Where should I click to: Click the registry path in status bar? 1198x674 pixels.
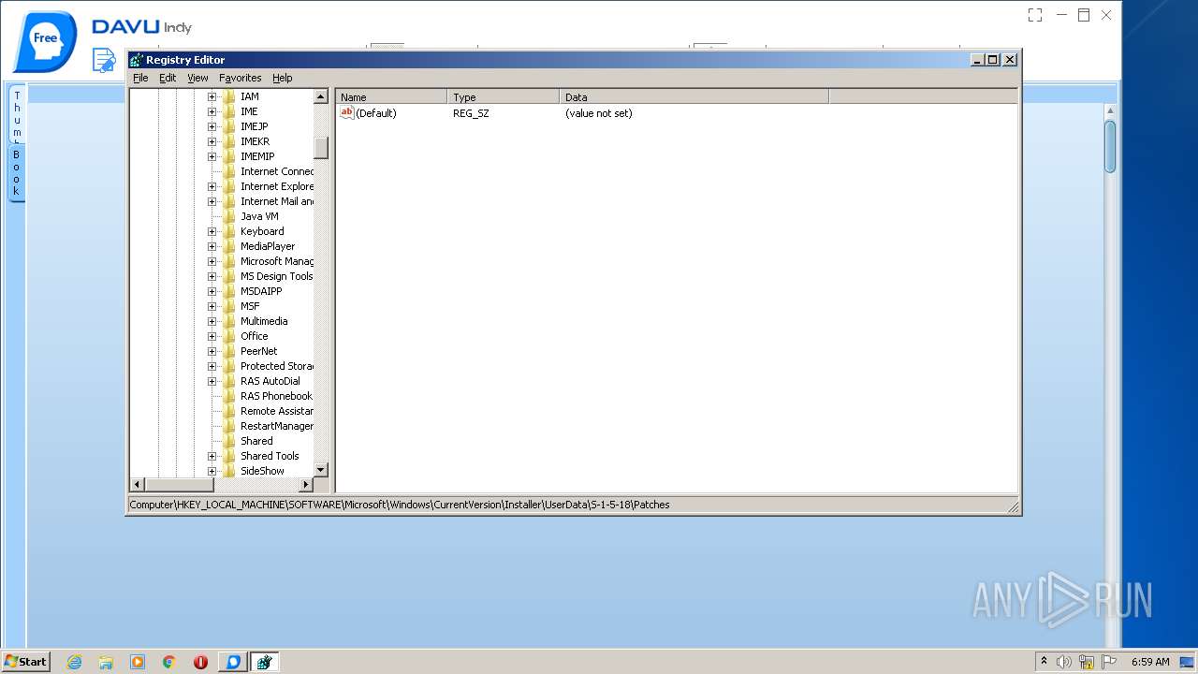pyautogui.click(x=400, y=505)
